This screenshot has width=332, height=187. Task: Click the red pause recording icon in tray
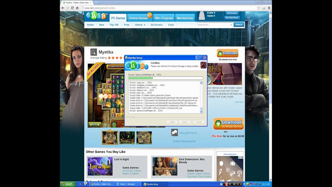click(226, 184)
